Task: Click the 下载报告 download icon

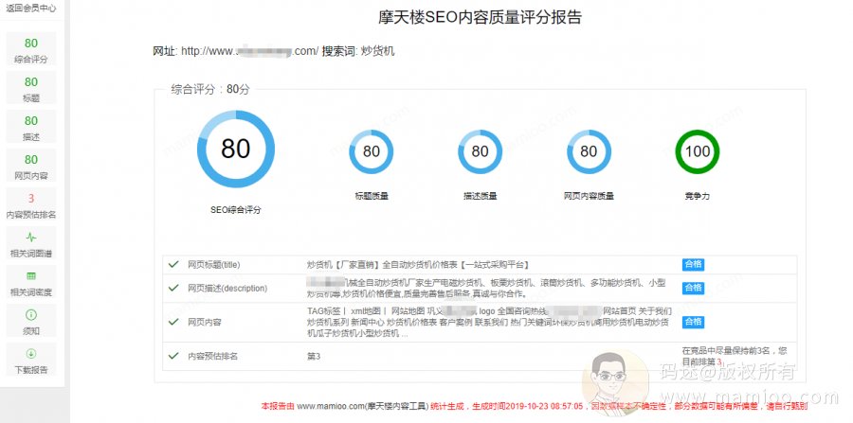Action: pos(31,354)
